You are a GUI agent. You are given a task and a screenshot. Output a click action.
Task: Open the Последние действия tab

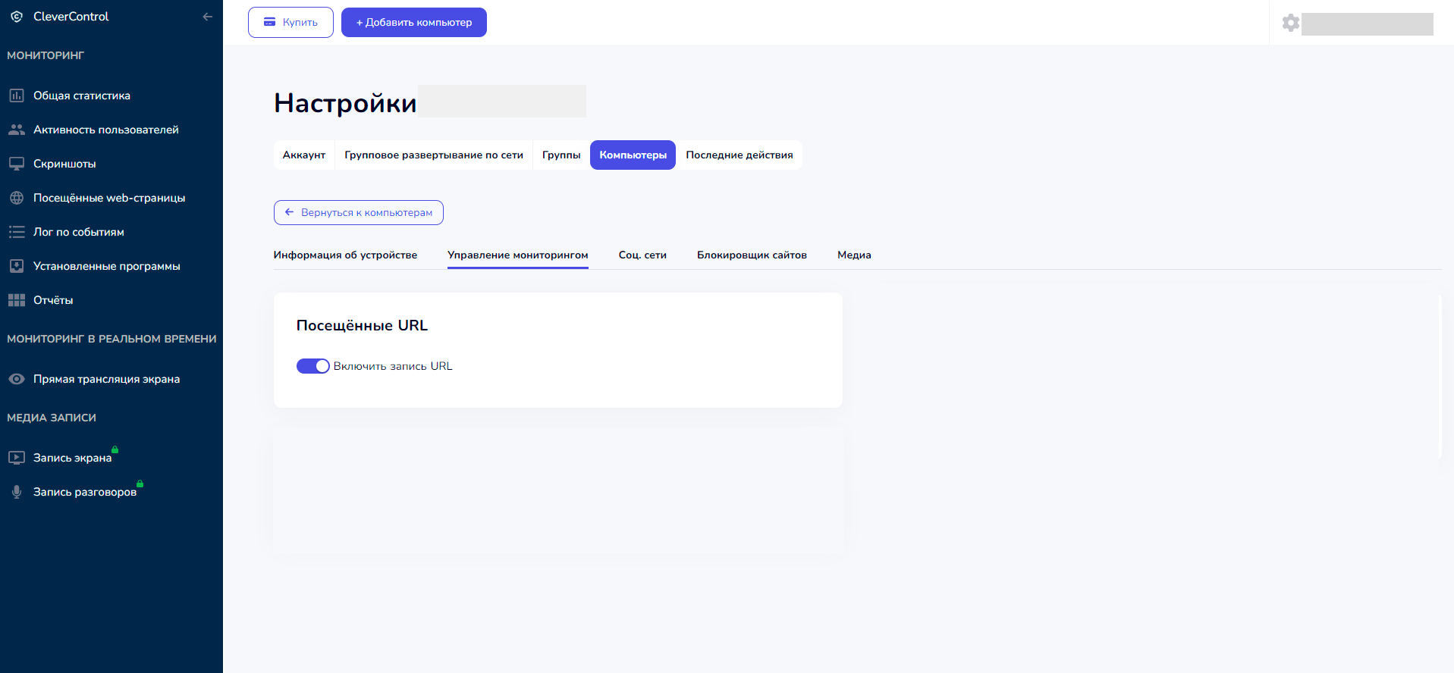740,155
